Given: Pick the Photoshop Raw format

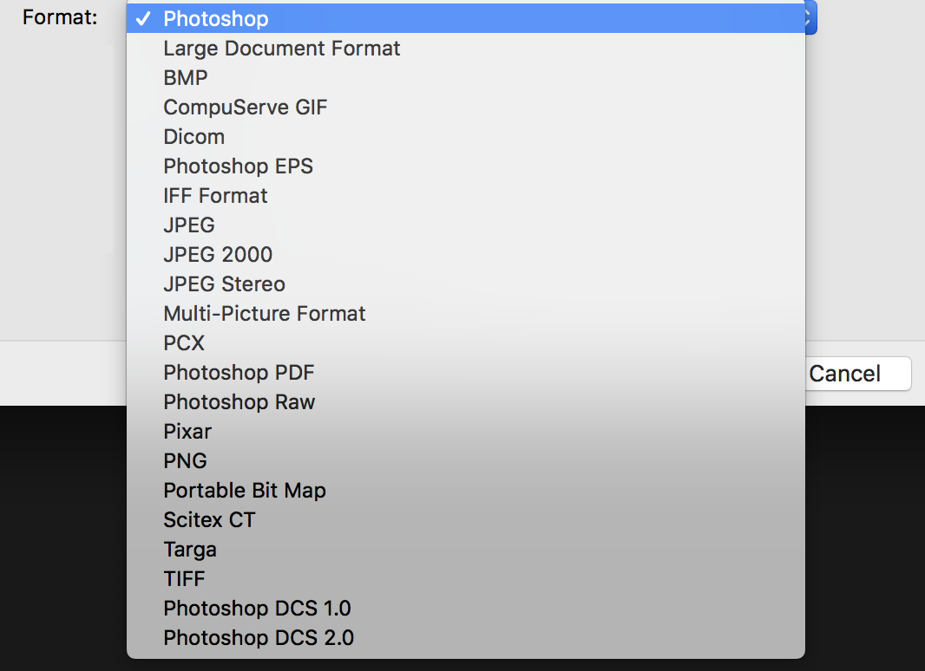Looking at the screenshot, I should point(239,401).
